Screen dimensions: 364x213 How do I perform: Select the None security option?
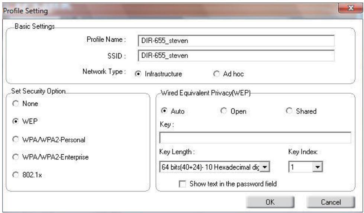point(16,103)
